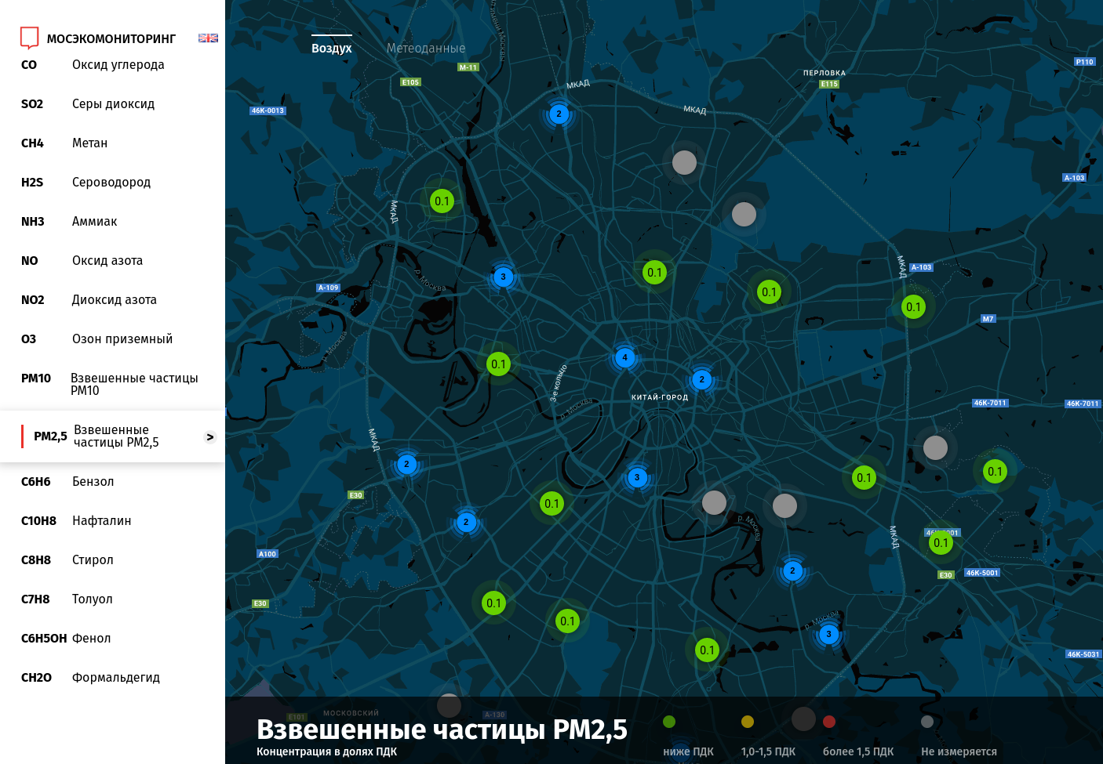Click the Mosecomonitoring logo icon
Image resolution: width=1103 pixels, height=764 pixels.
click(29, 38)
